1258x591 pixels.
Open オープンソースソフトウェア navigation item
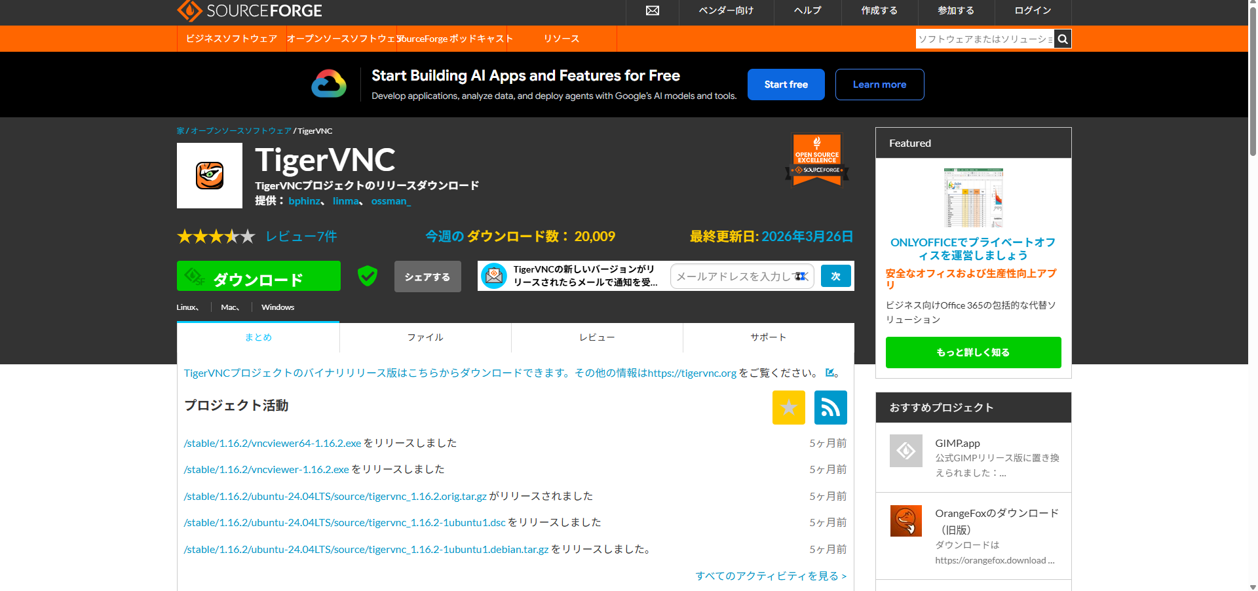click(x=341, y=39)
